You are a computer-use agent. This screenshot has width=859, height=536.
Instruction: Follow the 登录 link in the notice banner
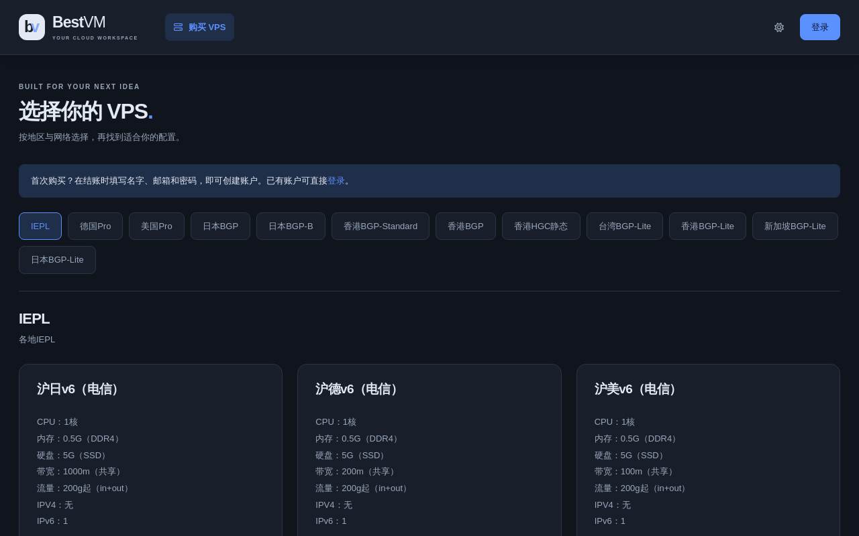pyautogui.click(x=336, y=181)
